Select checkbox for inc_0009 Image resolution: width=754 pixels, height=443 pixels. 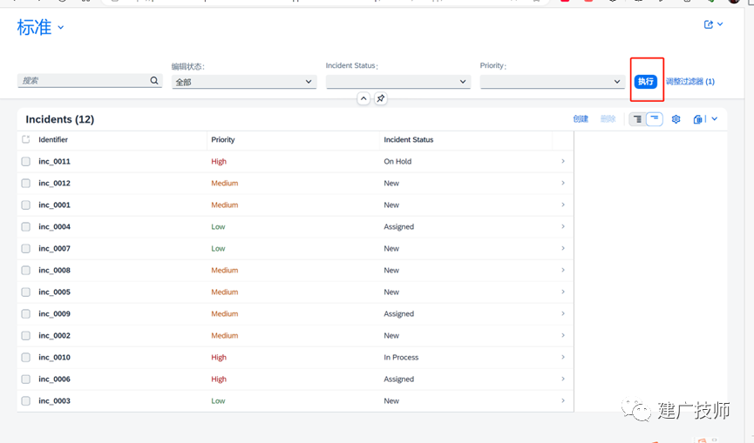[26, 314]
